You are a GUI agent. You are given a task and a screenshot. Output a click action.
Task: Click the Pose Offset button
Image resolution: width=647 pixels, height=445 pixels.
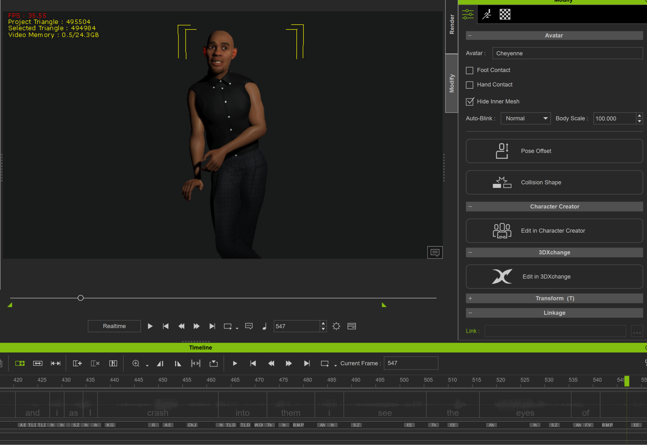click(554, 151)
